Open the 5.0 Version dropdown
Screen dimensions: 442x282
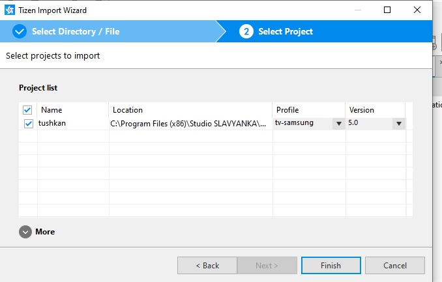[x=398, y=123]
